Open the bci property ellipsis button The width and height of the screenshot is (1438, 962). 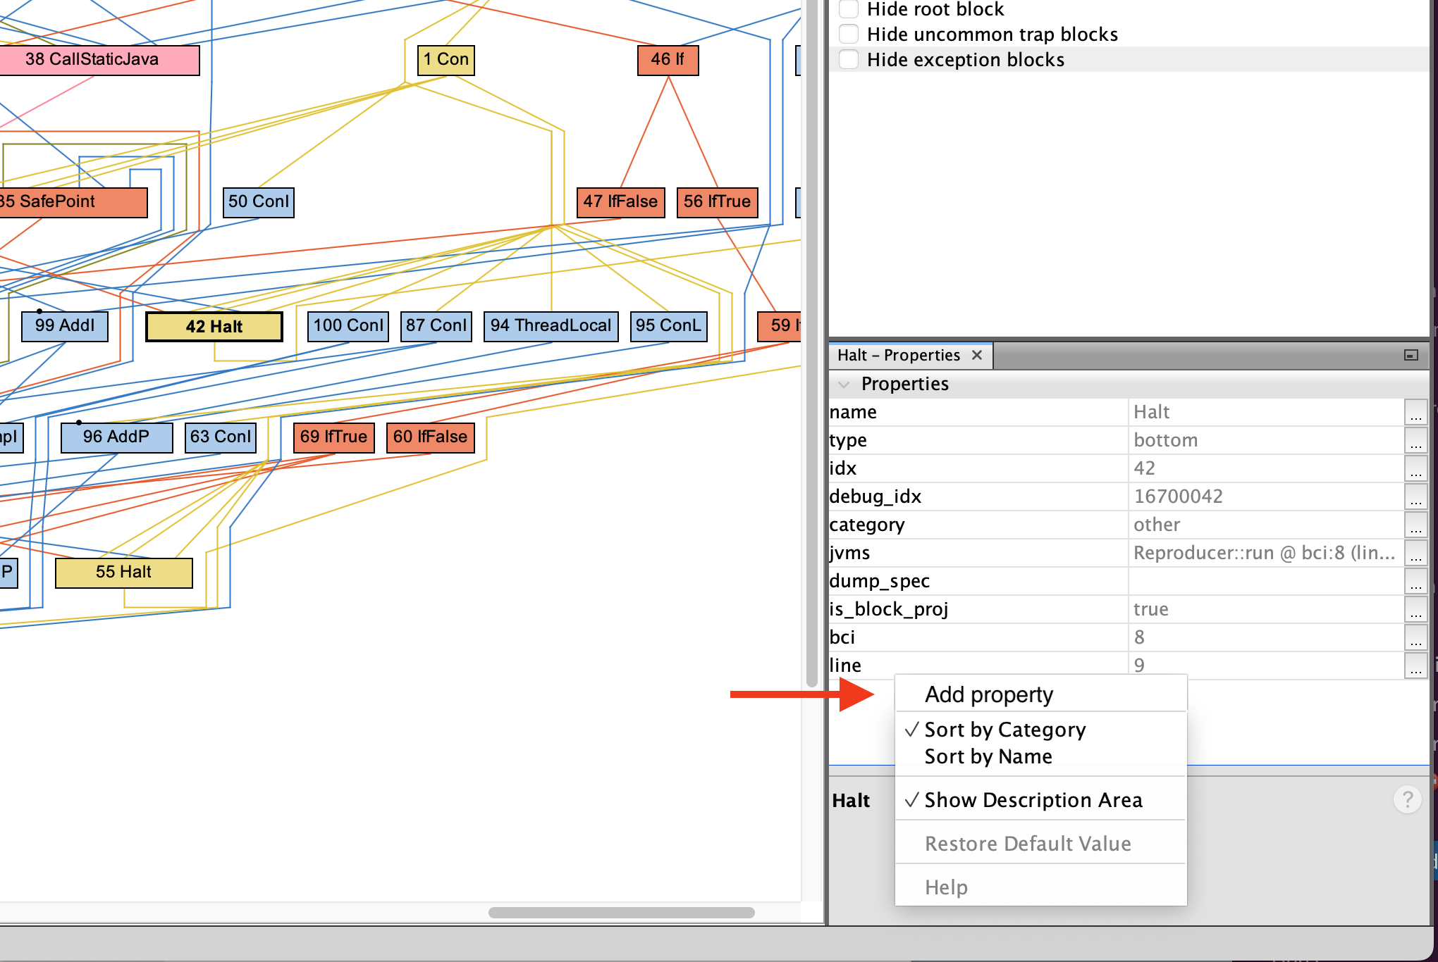tap(1415, 638)
